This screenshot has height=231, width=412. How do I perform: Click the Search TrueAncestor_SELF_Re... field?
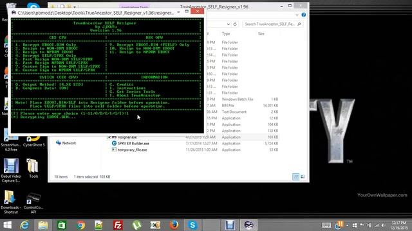tap(272, 24)
